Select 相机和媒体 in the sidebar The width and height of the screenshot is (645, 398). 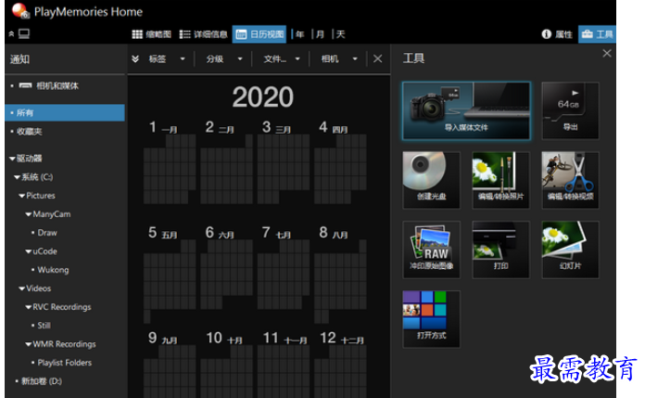(x=57, y=85)
